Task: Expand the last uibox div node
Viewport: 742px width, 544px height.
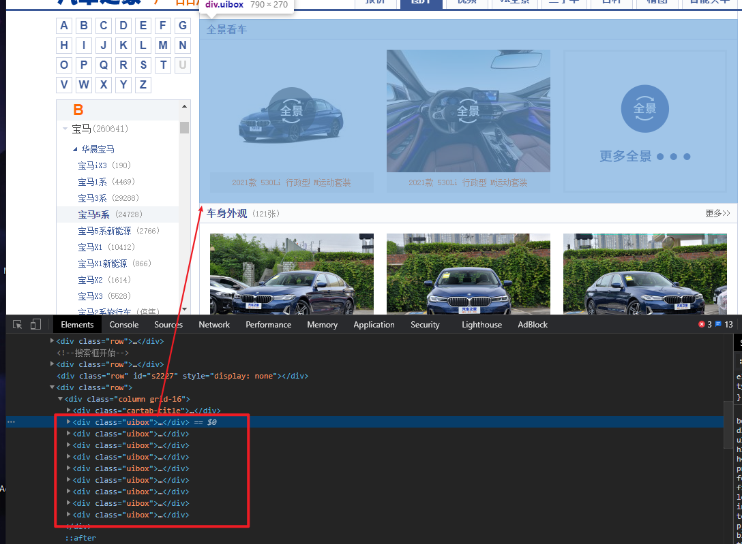Action: pos(69,514)
